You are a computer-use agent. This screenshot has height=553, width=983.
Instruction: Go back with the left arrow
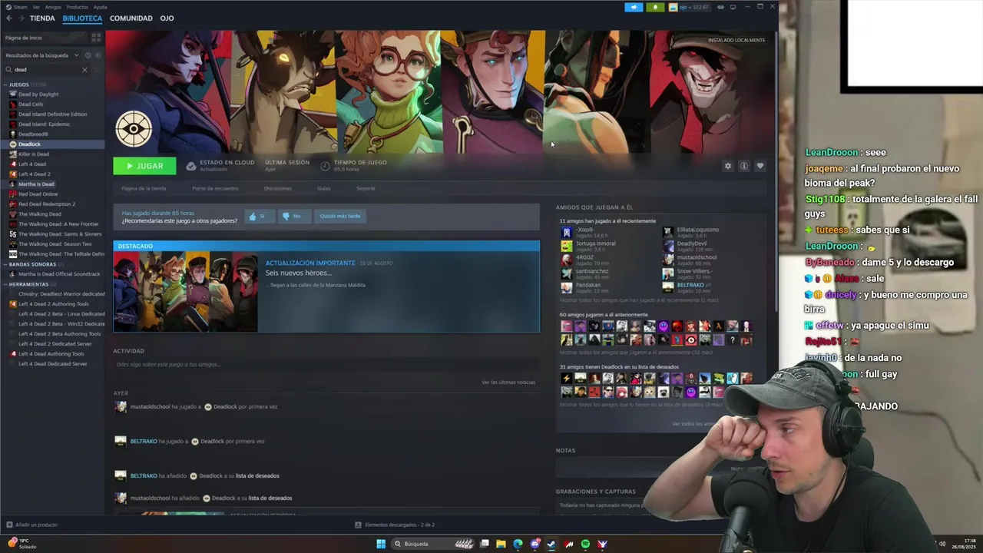(x=9, y=18)
